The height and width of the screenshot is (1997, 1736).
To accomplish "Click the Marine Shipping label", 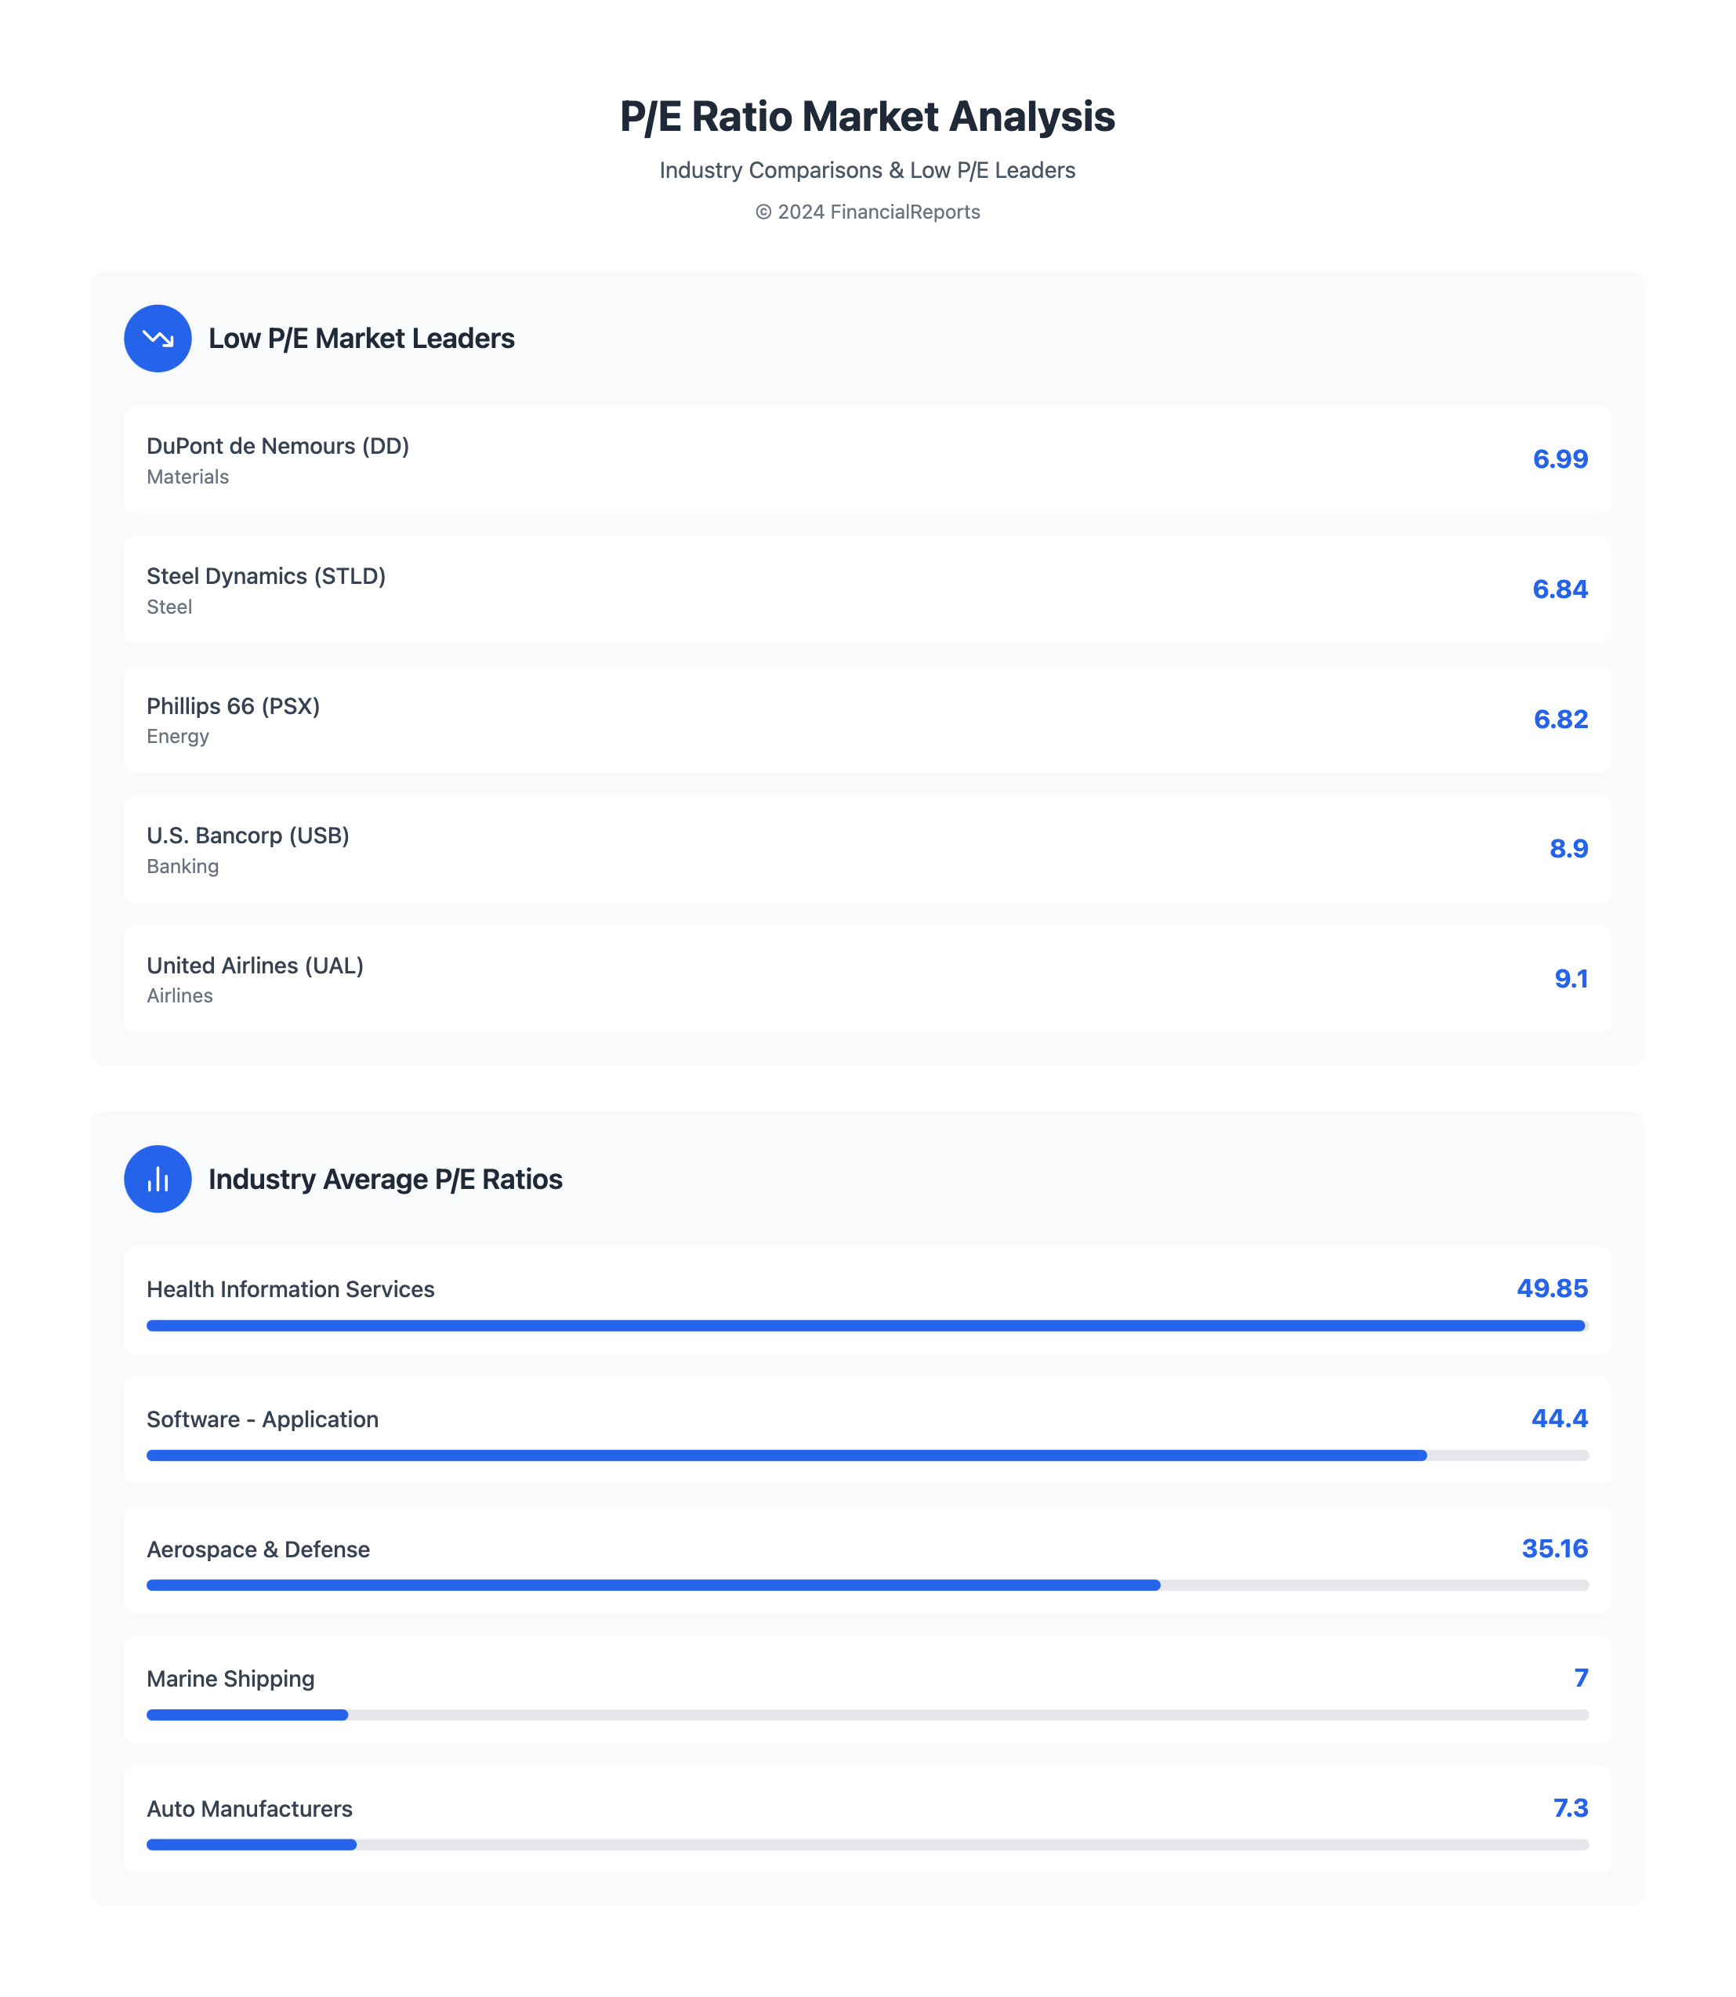I will (x=230, y=1678).
